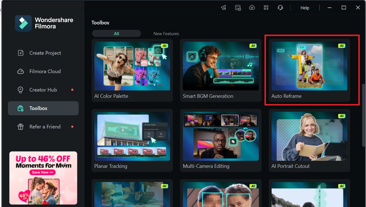366x207 pixels.
Task: Open the Creator Hub section
Action: click(x=43, y=90)
